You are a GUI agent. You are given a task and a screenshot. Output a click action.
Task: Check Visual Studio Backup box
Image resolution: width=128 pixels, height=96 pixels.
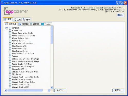tap(10, 79)
